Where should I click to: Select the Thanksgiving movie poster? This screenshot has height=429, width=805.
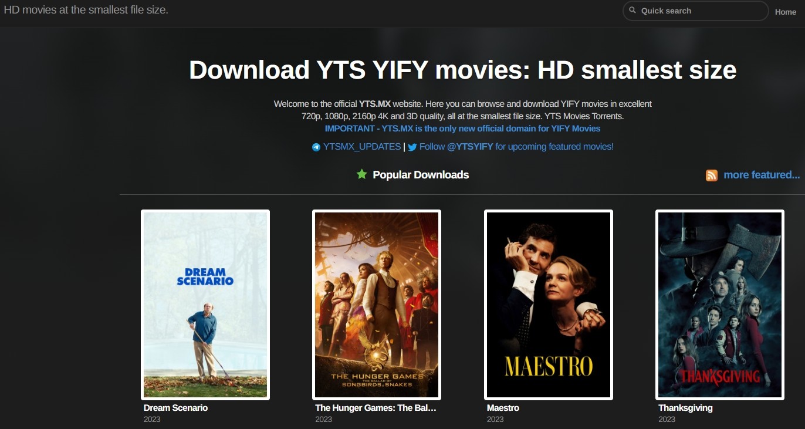[720, 305]
